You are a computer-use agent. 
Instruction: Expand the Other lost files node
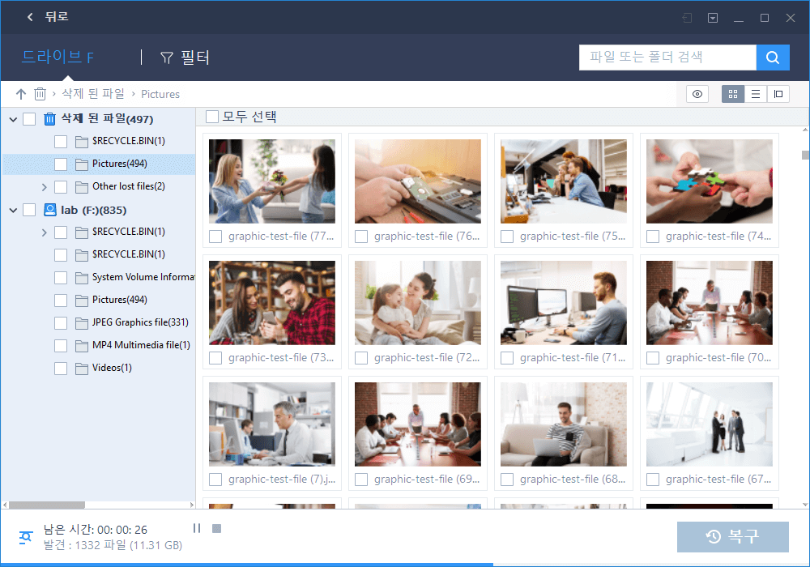44,187
